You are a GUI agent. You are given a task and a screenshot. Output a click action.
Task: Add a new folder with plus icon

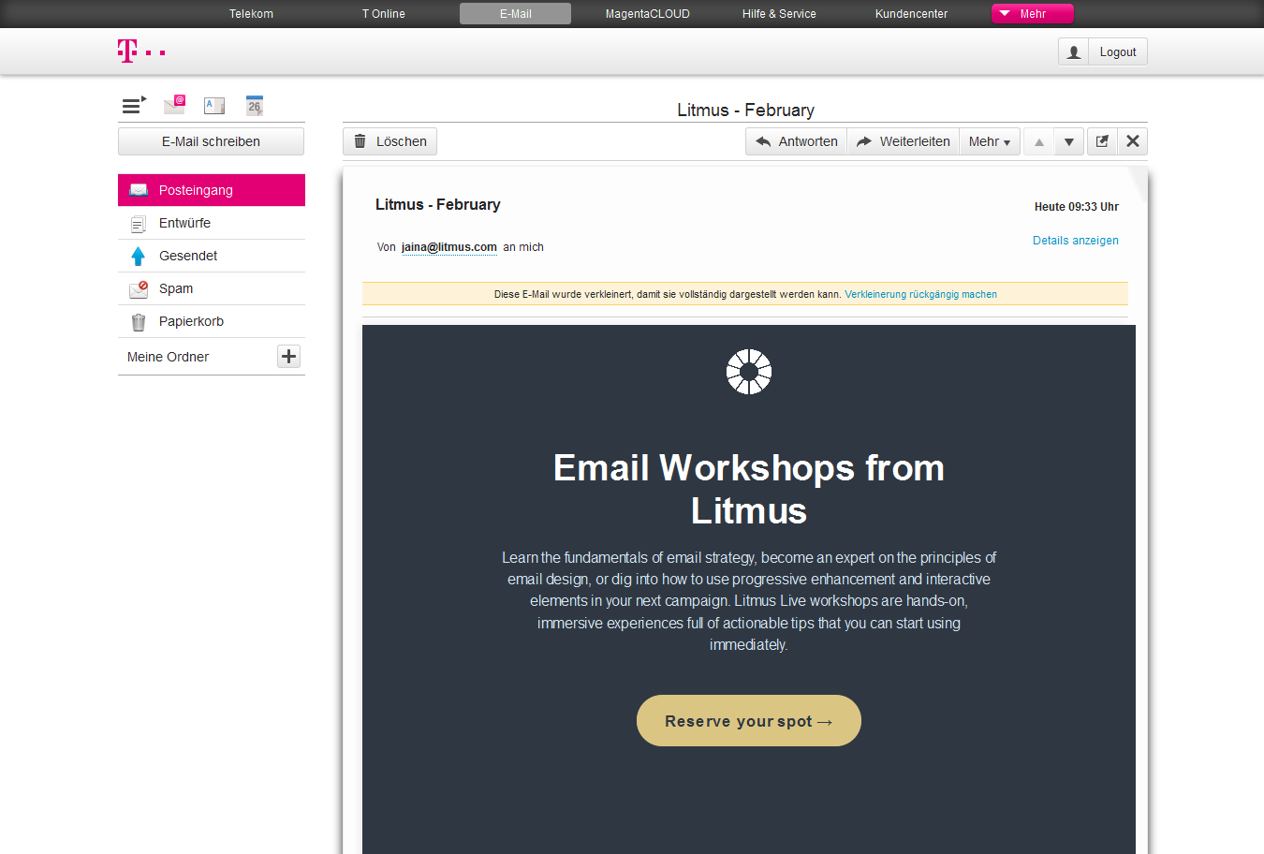point(288,356)
